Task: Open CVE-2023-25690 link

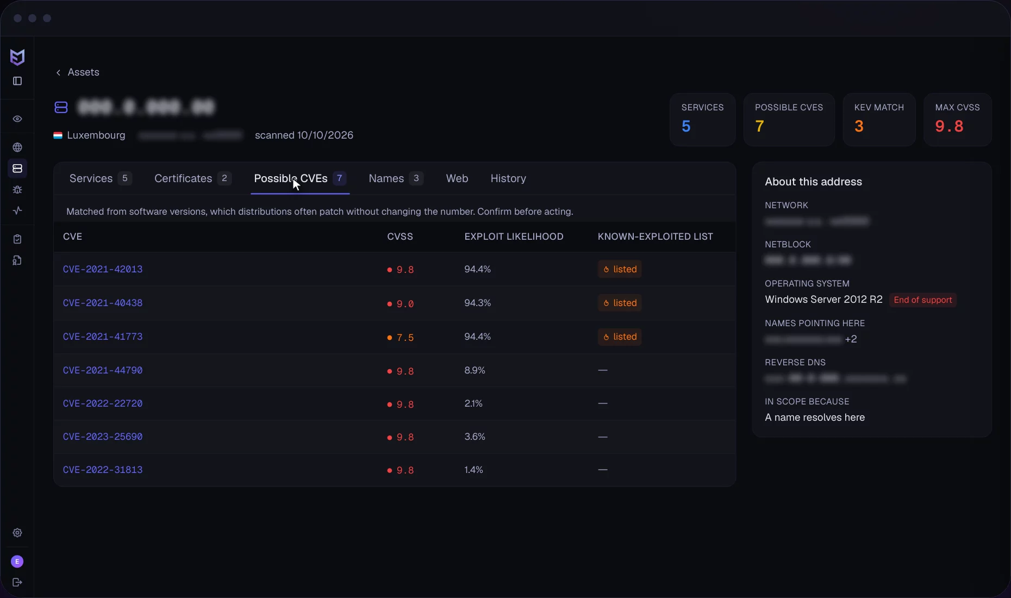Action: coord(103,437)
